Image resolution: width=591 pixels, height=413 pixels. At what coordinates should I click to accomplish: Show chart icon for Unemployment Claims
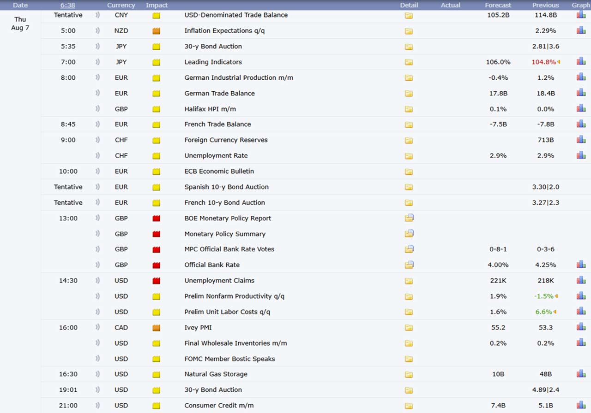(581, 280)
